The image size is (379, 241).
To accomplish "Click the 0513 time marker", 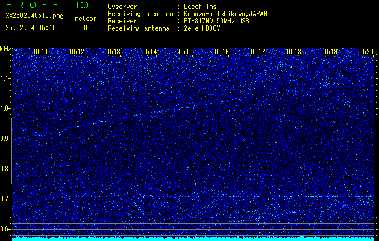I will tap(113, 52).
